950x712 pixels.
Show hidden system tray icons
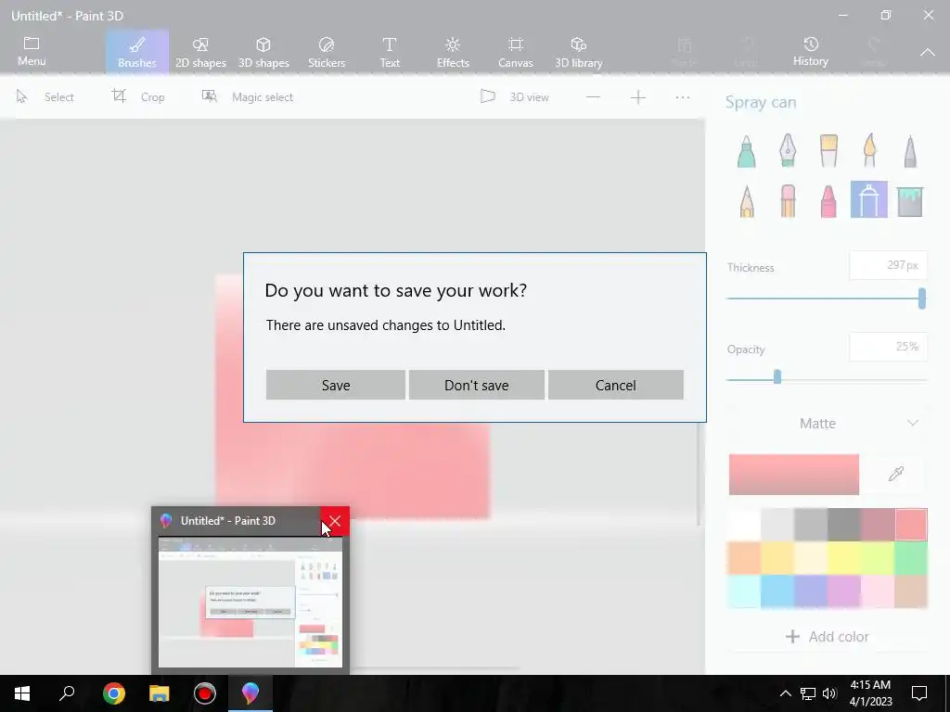[785, 693]
